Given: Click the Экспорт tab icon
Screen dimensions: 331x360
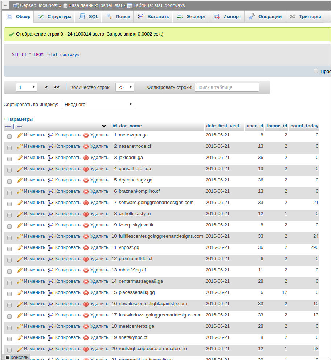Looking at the screenshot, I should point(180,16).
